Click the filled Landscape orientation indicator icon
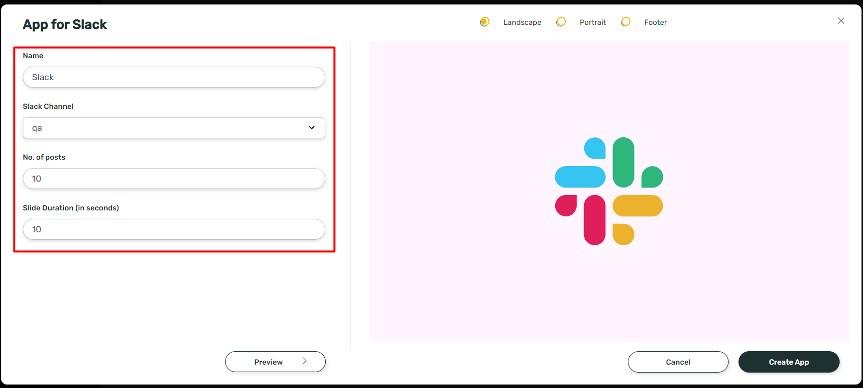This screenshot has width=863, height=388. (x=485, y=22)
